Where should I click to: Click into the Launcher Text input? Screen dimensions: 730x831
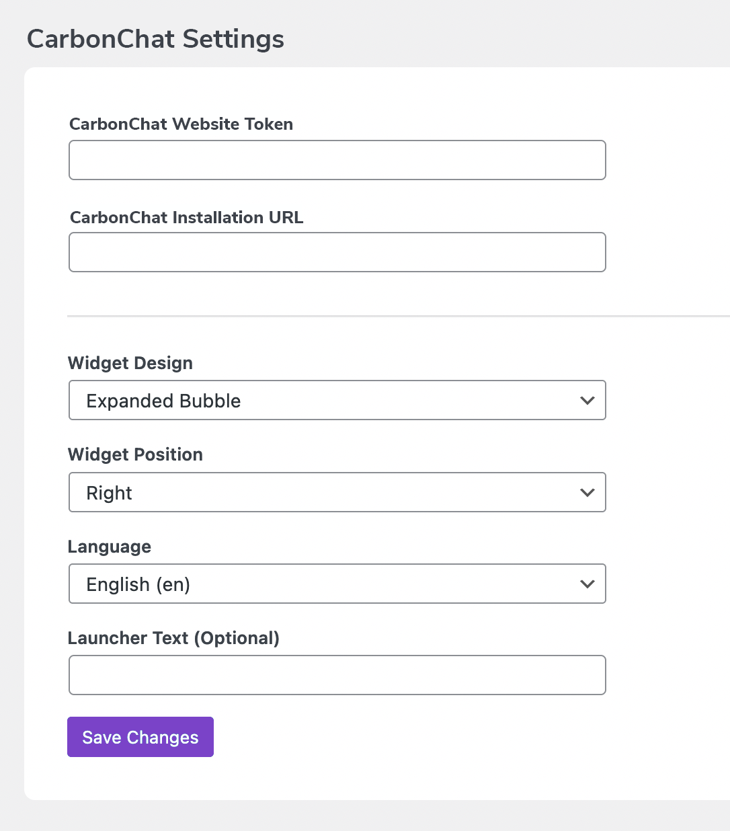pyautogui.click(x=337, y=675)
